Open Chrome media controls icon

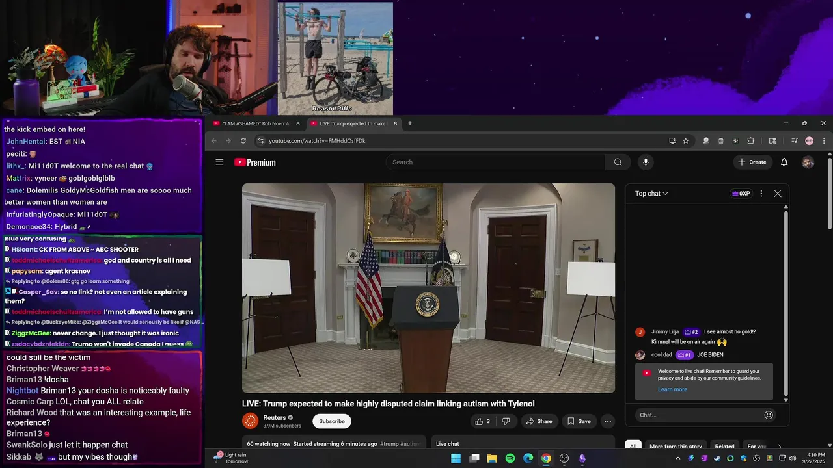click(795, 141)
